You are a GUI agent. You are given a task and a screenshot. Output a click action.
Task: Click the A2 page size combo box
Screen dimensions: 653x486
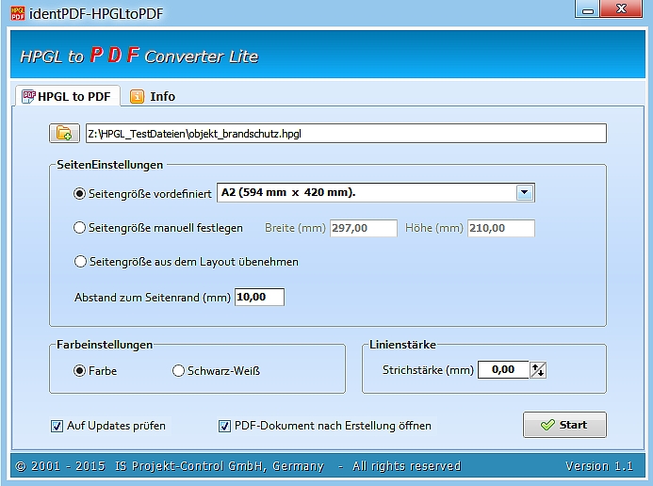[367, 193]
